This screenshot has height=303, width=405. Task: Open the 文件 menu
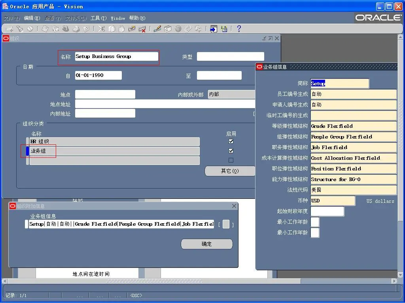(11, 18)
